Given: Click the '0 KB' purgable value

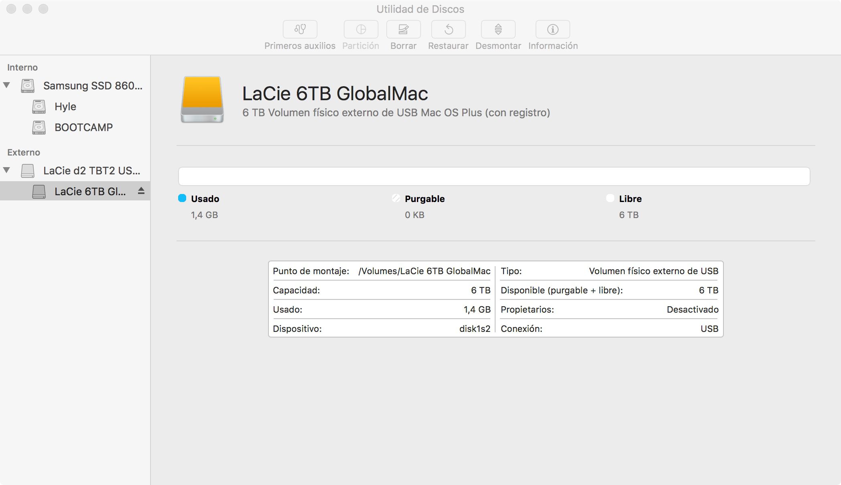Looking at the screenshot, I should coord(414,215).
